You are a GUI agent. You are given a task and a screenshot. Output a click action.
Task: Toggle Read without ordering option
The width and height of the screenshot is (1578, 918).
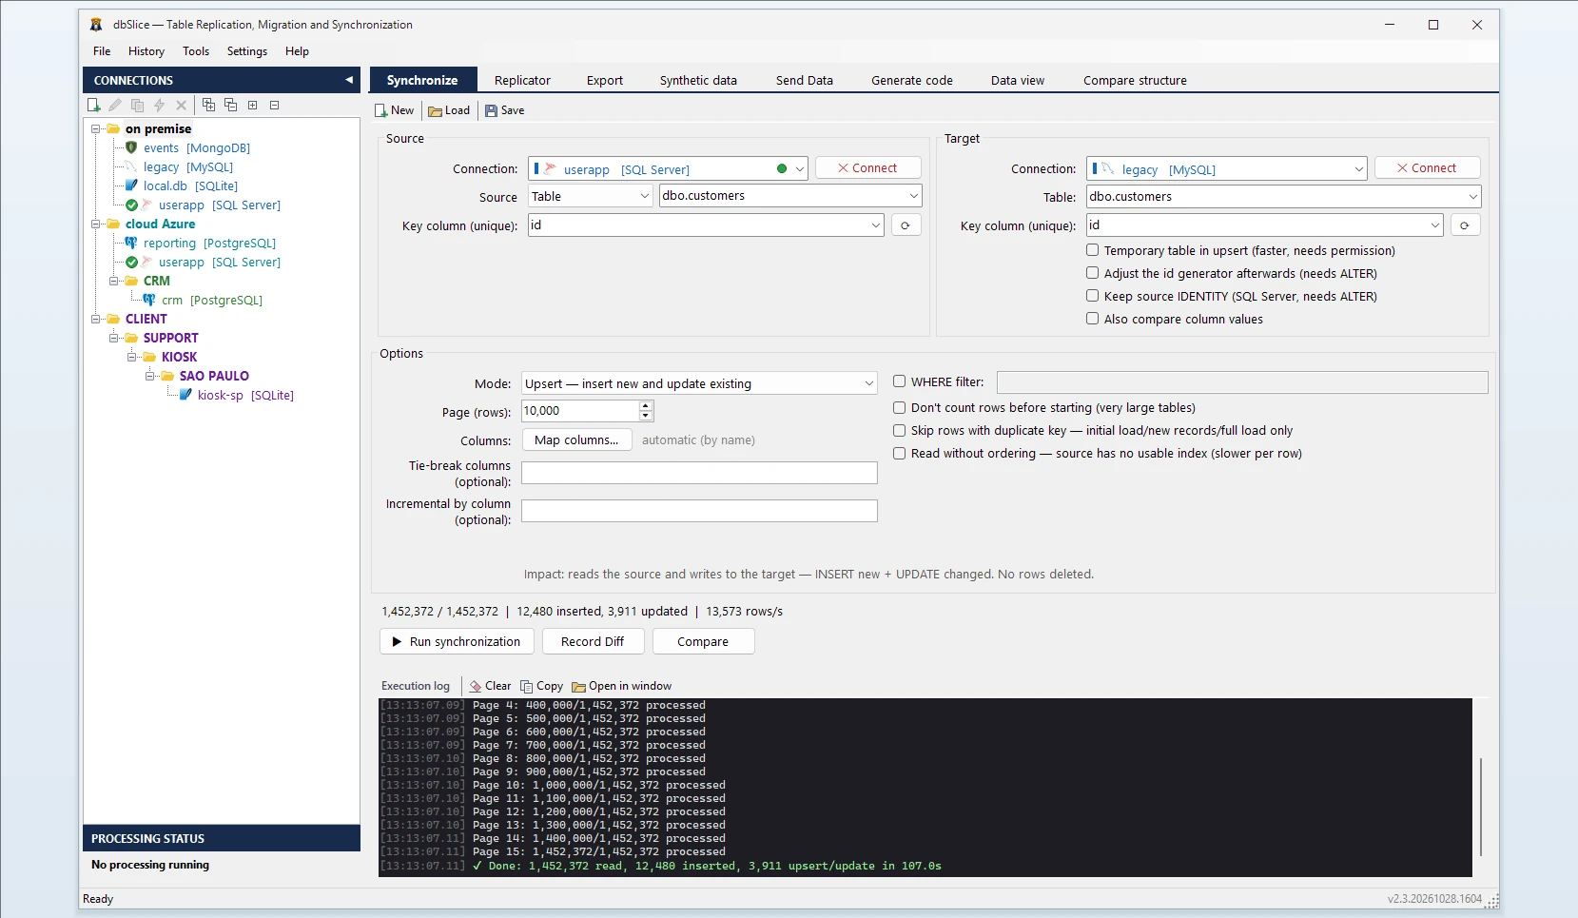click(899, 453)
